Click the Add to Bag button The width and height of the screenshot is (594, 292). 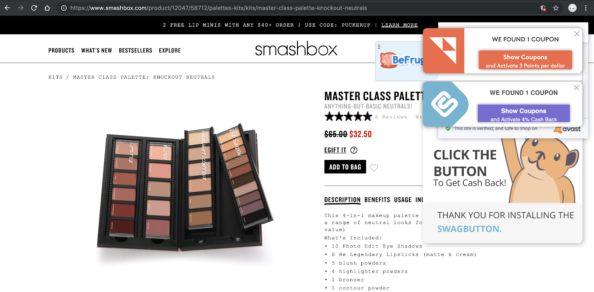pos(345,167)
